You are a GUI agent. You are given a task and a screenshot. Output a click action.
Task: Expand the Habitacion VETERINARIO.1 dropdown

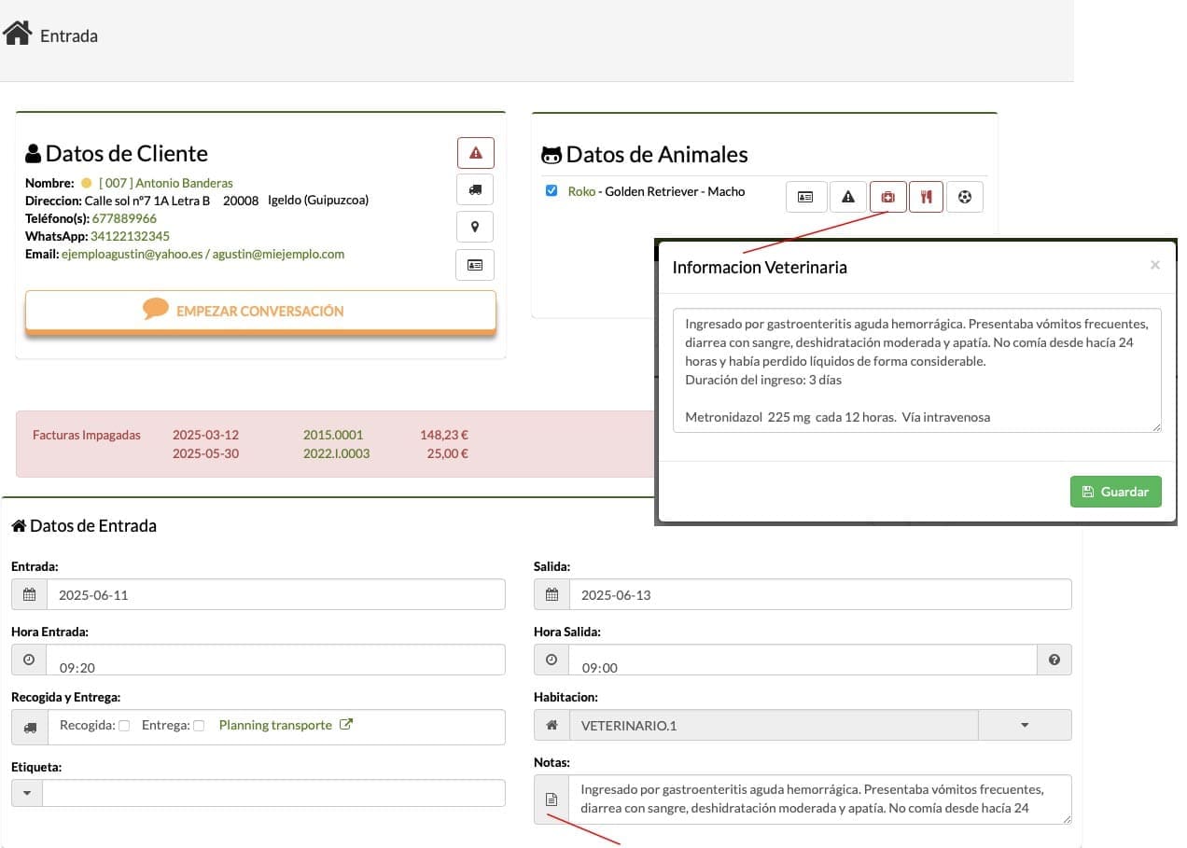pos(1025,725)
